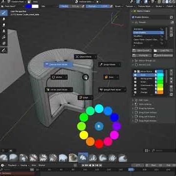Choose Texture Paint Mode in pie menu
176x176 pixels.
click(58, 65)
